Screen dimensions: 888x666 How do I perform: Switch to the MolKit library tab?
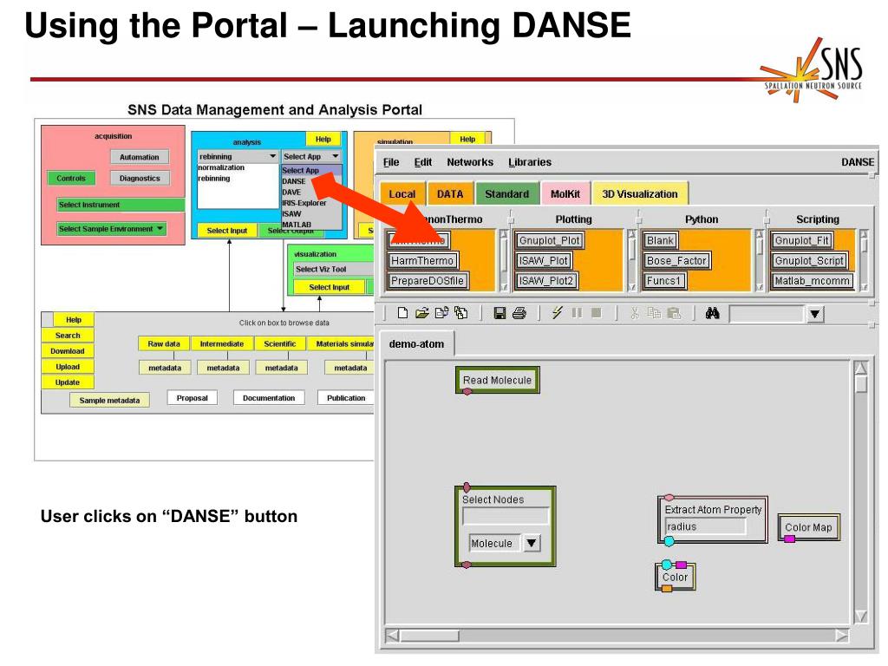[x=565, y=193]
